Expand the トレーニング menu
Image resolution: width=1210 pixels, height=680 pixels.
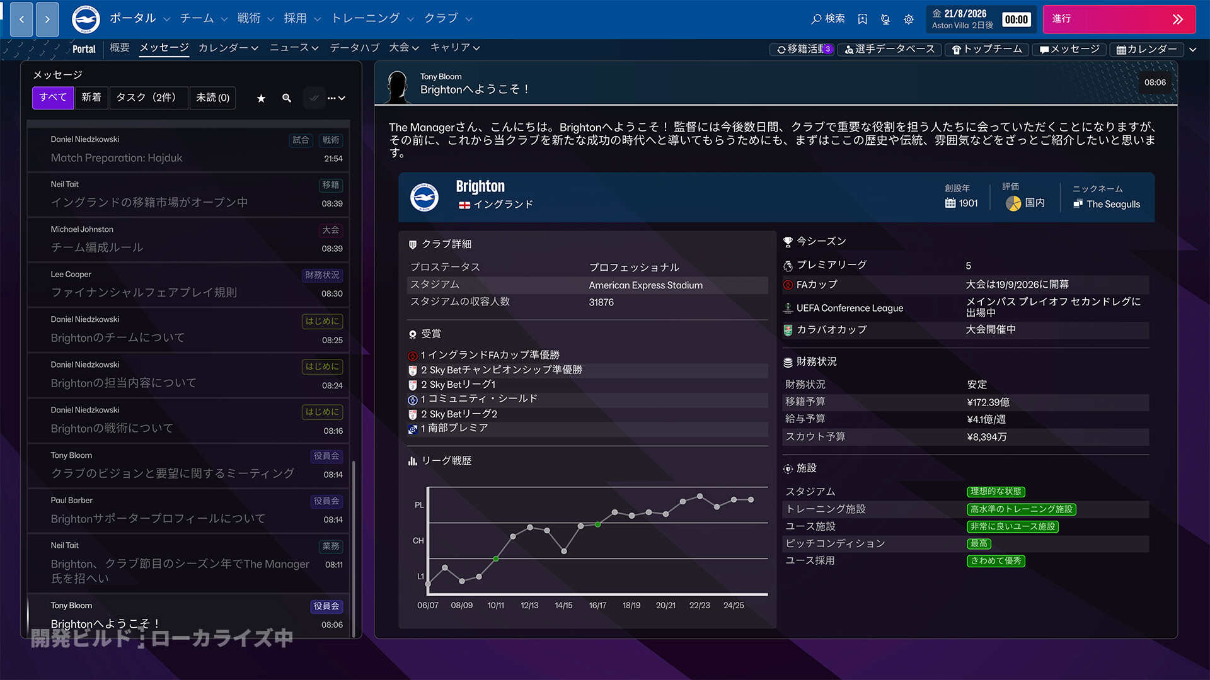(372, 18)
